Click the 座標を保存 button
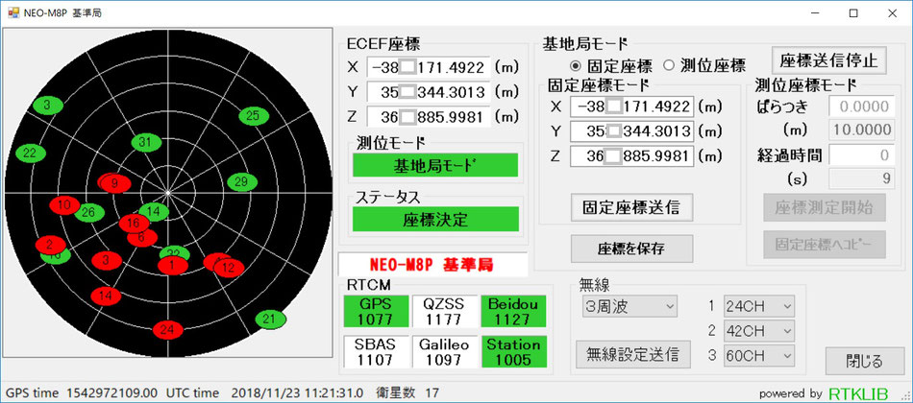The image size is (913, 403). click(x=631, y=249)
